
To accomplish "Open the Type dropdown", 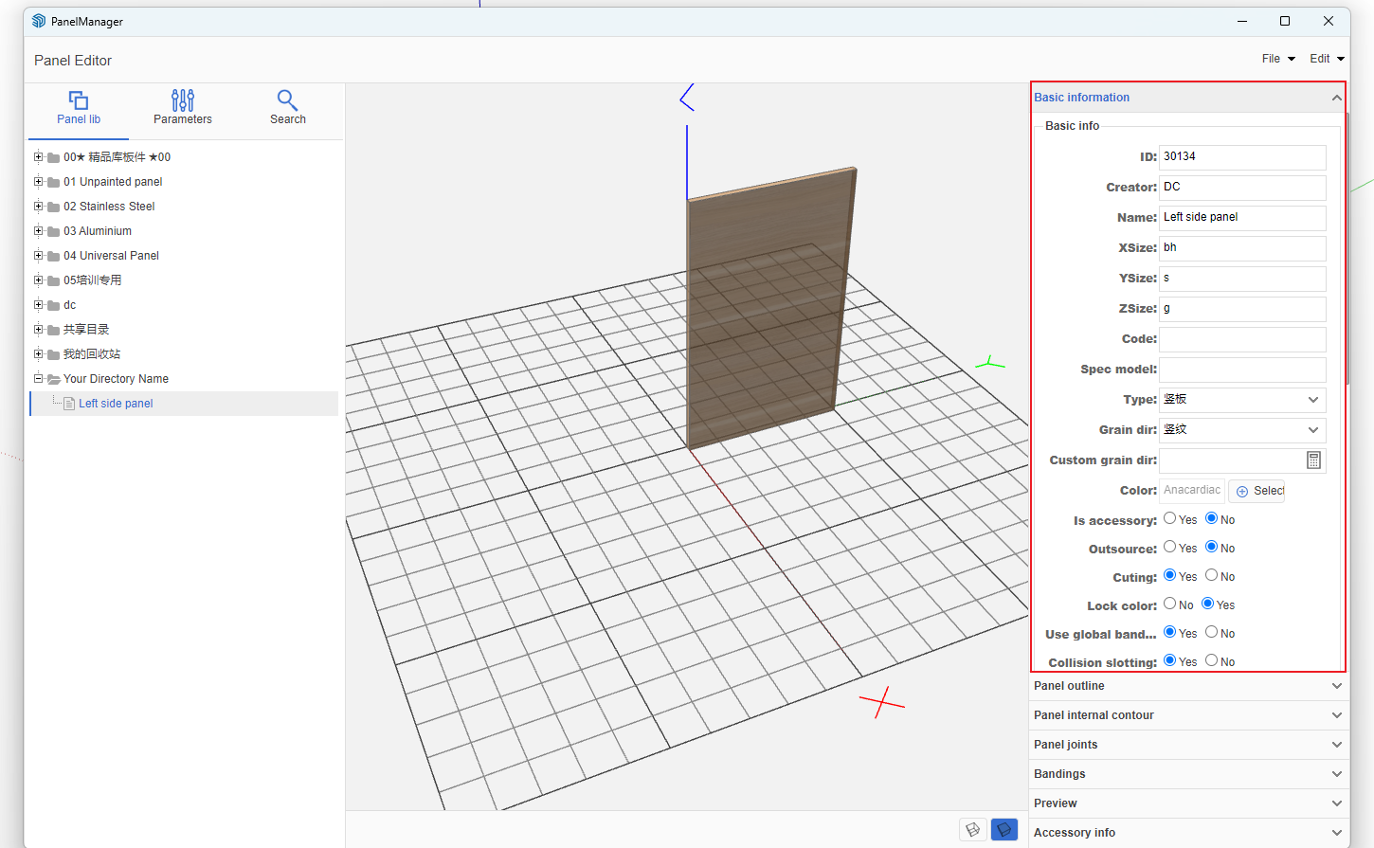I will pos(1241,400).
